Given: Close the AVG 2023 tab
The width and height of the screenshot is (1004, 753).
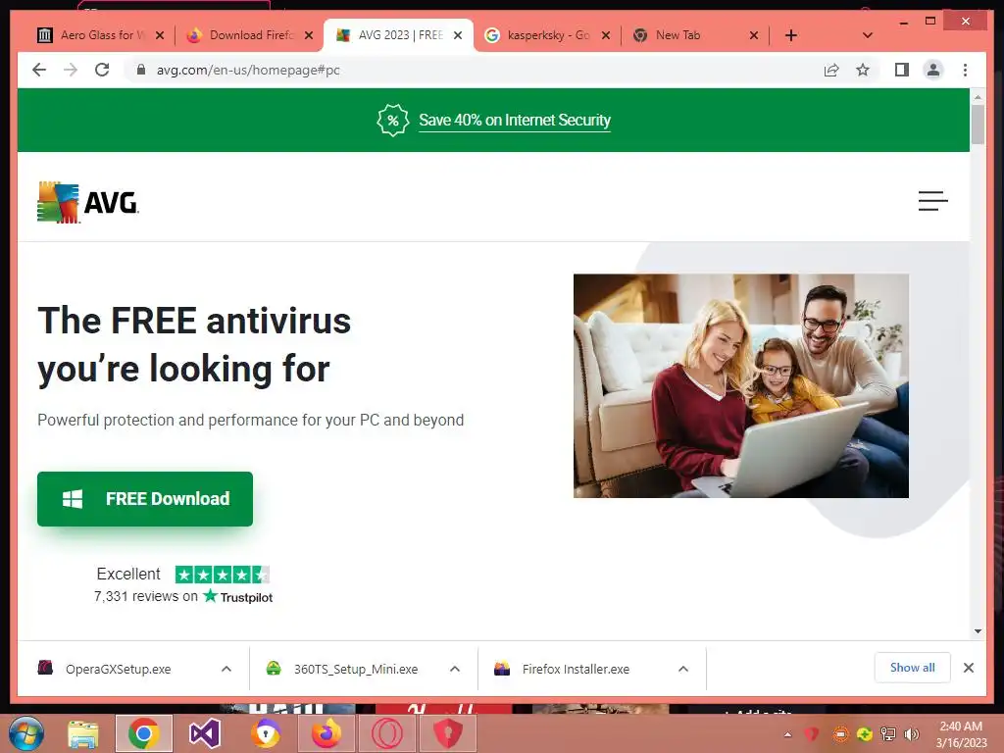Looking at the screenshot, I should (458, 35).
